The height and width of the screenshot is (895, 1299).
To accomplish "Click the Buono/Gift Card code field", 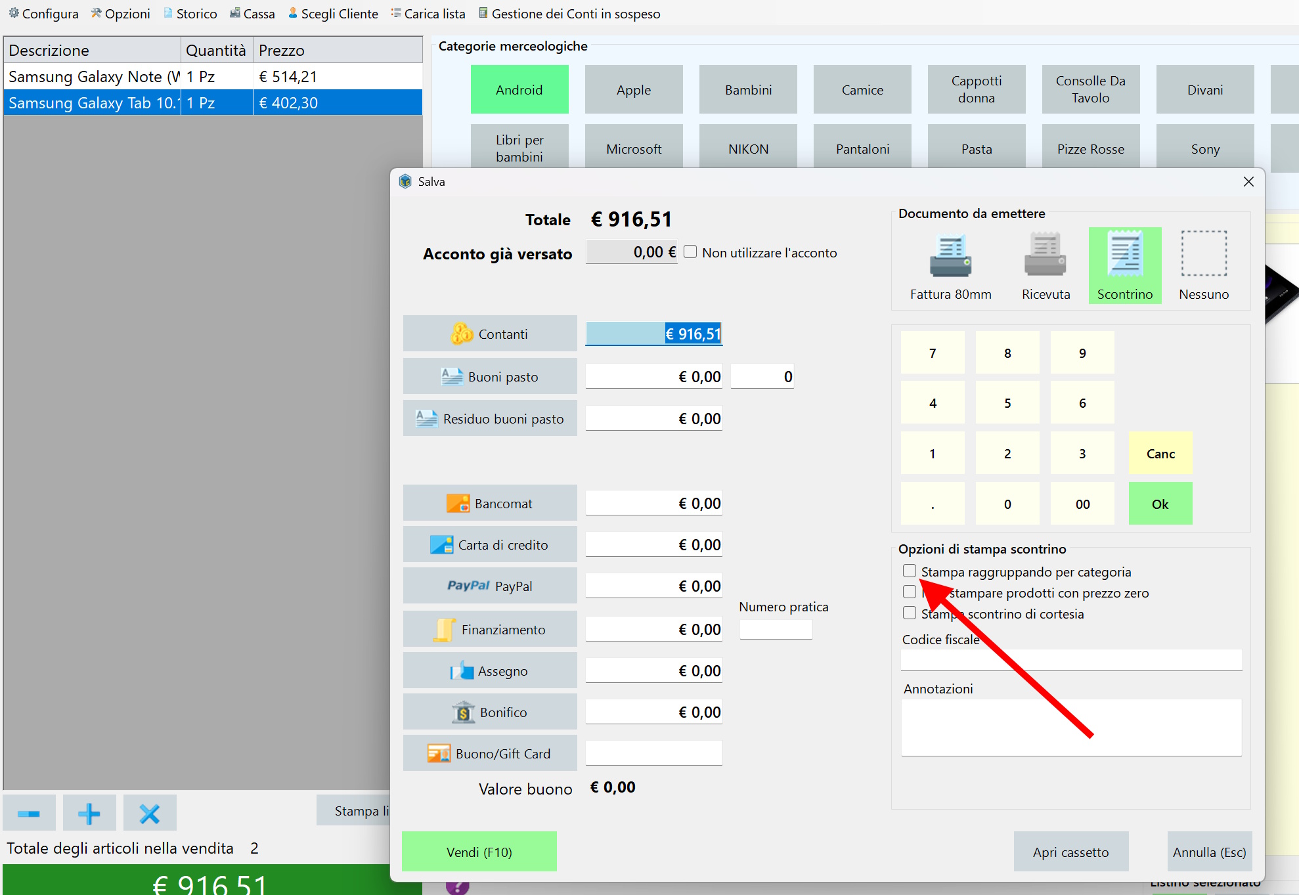I will (654, 753).
